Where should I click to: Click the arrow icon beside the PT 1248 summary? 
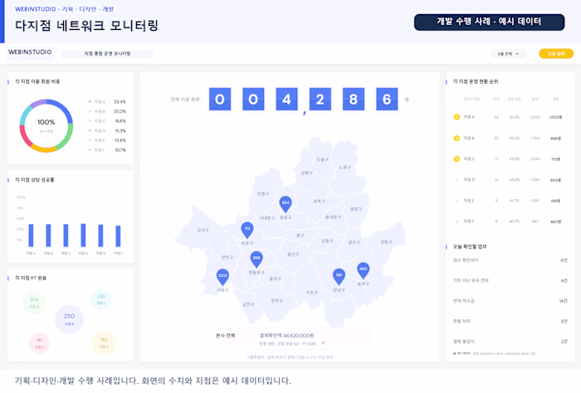click(x=323, y=343)
